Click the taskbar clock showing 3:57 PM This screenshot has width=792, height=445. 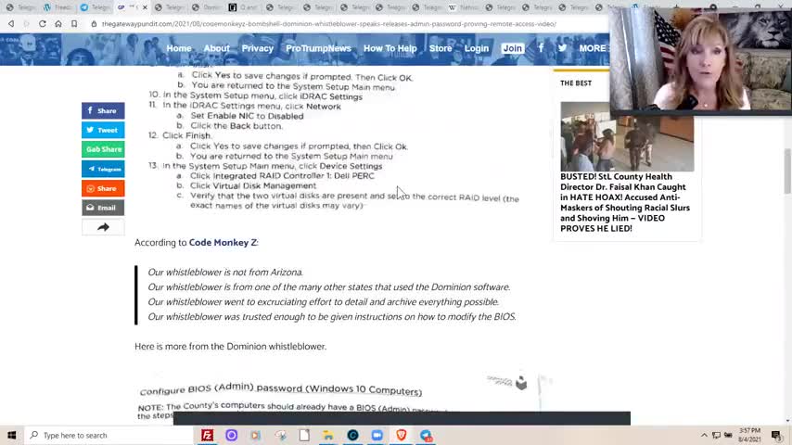click(x=749, y=435)
